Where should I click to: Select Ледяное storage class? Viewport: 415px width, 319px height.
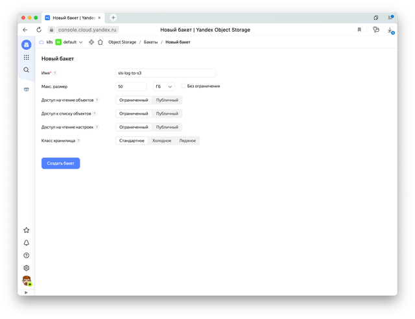click(187, 141)
